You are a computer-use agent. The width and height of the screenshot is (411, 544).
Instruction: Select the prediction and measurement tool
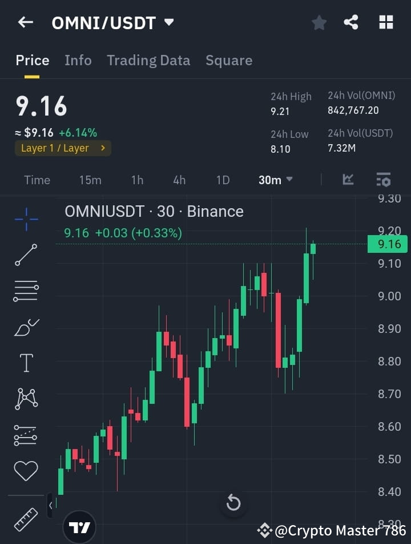(x=25, y=435)
